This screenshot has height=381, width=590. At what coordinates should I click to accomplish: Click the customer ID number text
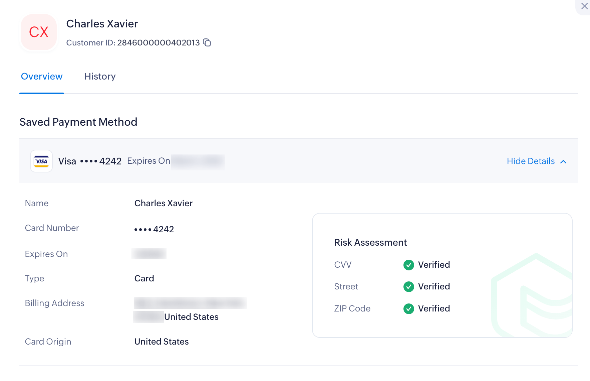(158, 43)
